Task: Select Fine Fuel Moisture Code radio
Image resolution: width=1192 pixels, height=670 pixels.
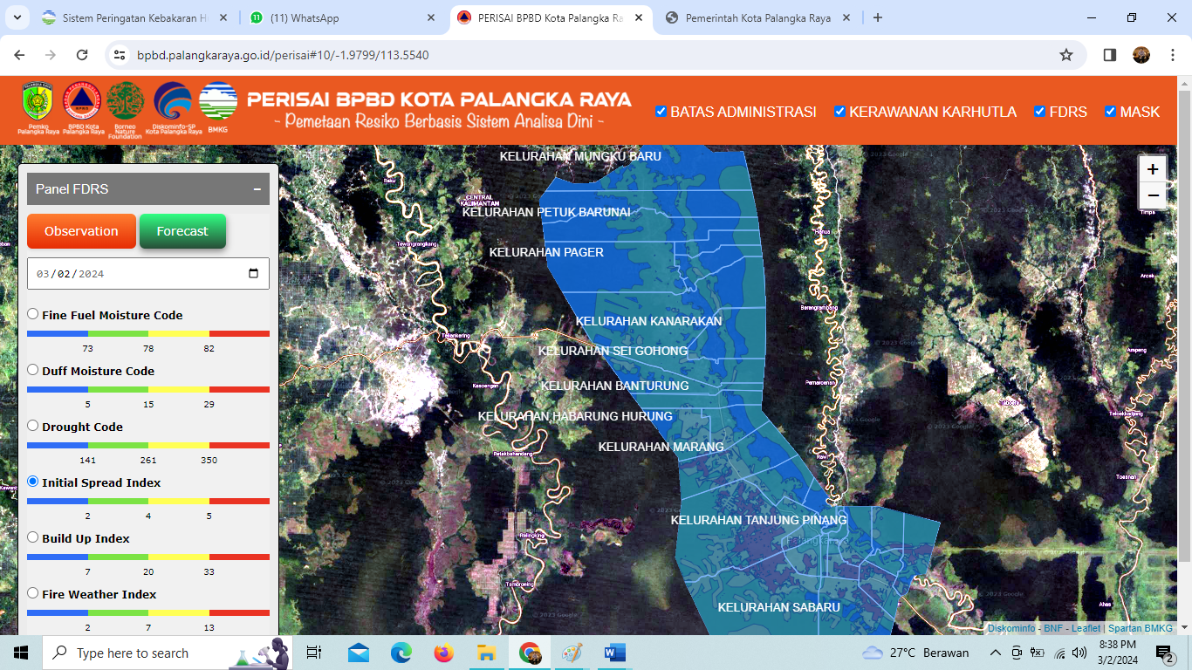Action: (33, 314)
